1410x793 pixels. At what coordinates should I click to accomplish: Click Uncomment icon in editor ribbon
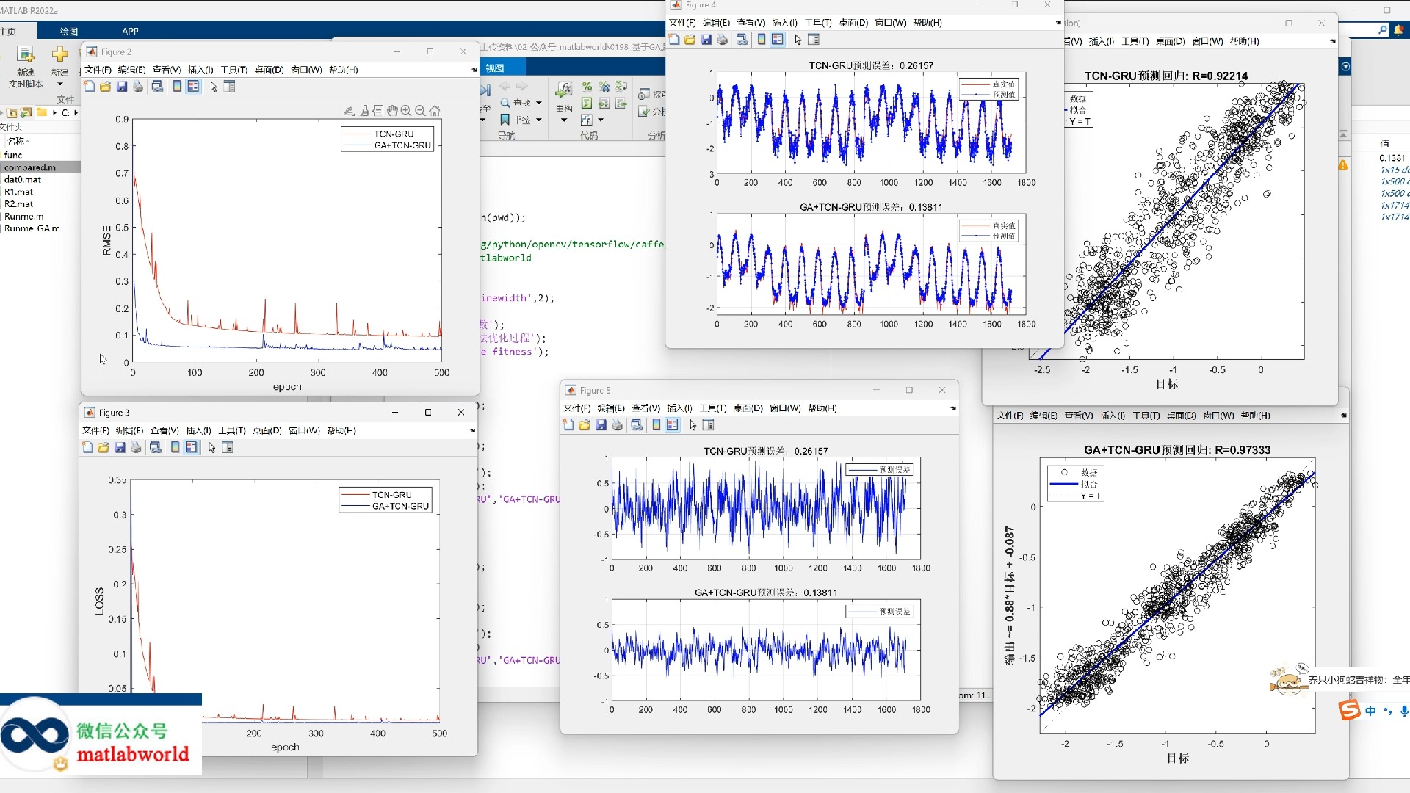604,87
